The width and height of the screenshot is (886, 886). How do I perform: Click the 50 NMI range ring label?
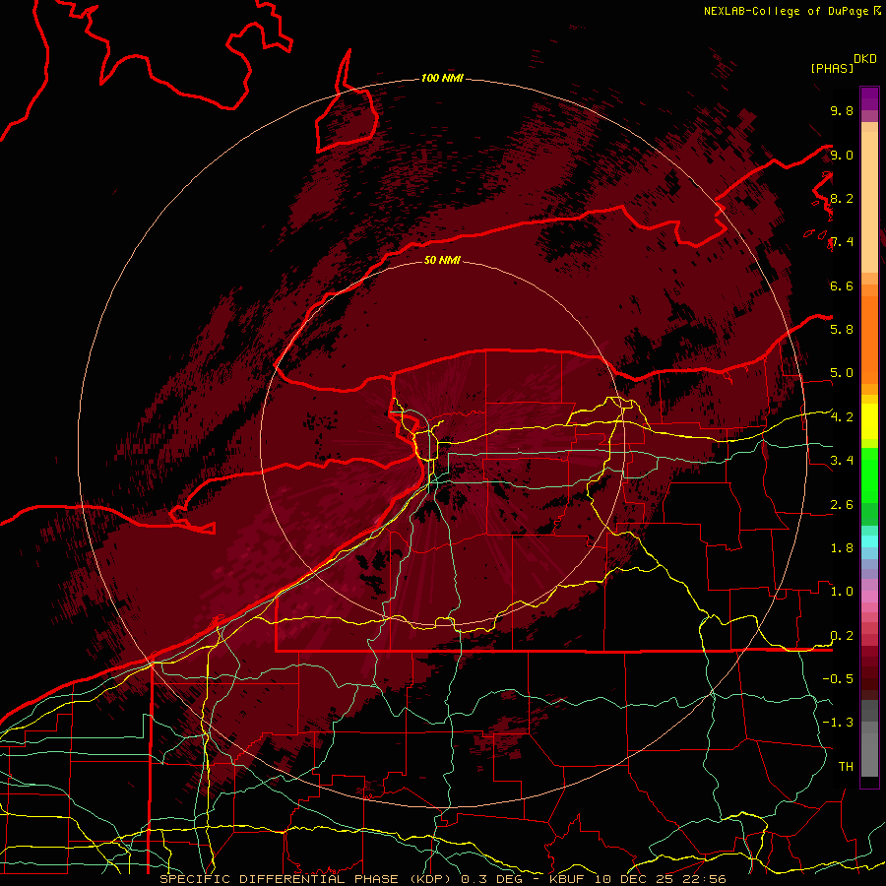click(x=442, y=260)
